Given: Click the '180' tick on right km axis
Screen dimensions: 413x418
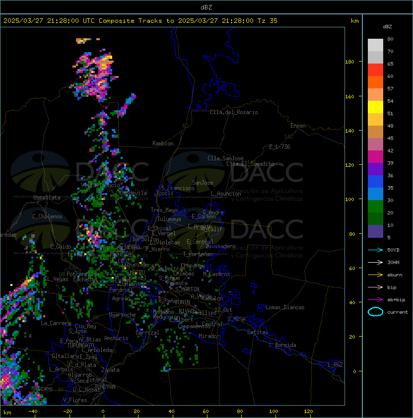Looking at the screenshot, I should tap(349, 62).
